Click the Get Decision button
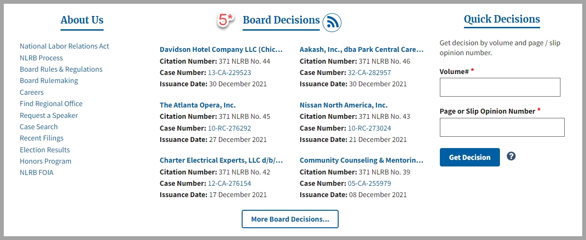 pyautogui.click(x=470, y=157)
